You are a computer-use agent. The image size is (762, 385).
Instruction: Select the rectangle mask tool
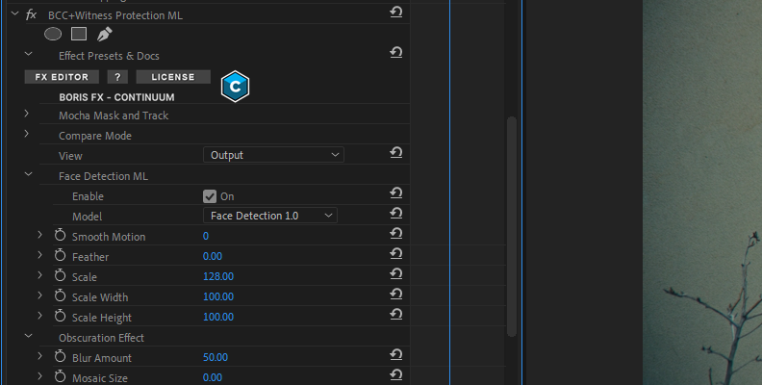point(79,34)
